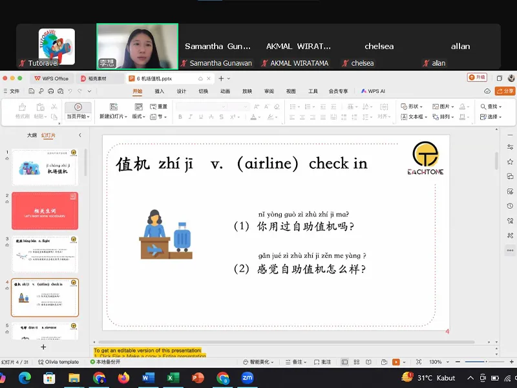The image size is (517, 388).
Task: Open Microsoft Word from the taskbar
Action: pyautogui.click(x=148, y=378)
